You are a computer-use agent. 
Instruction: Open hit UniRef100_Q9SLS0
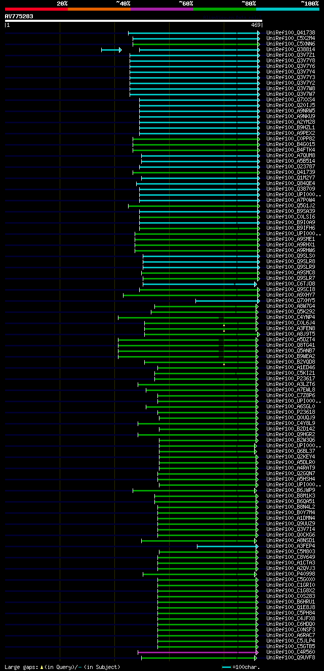291,256
